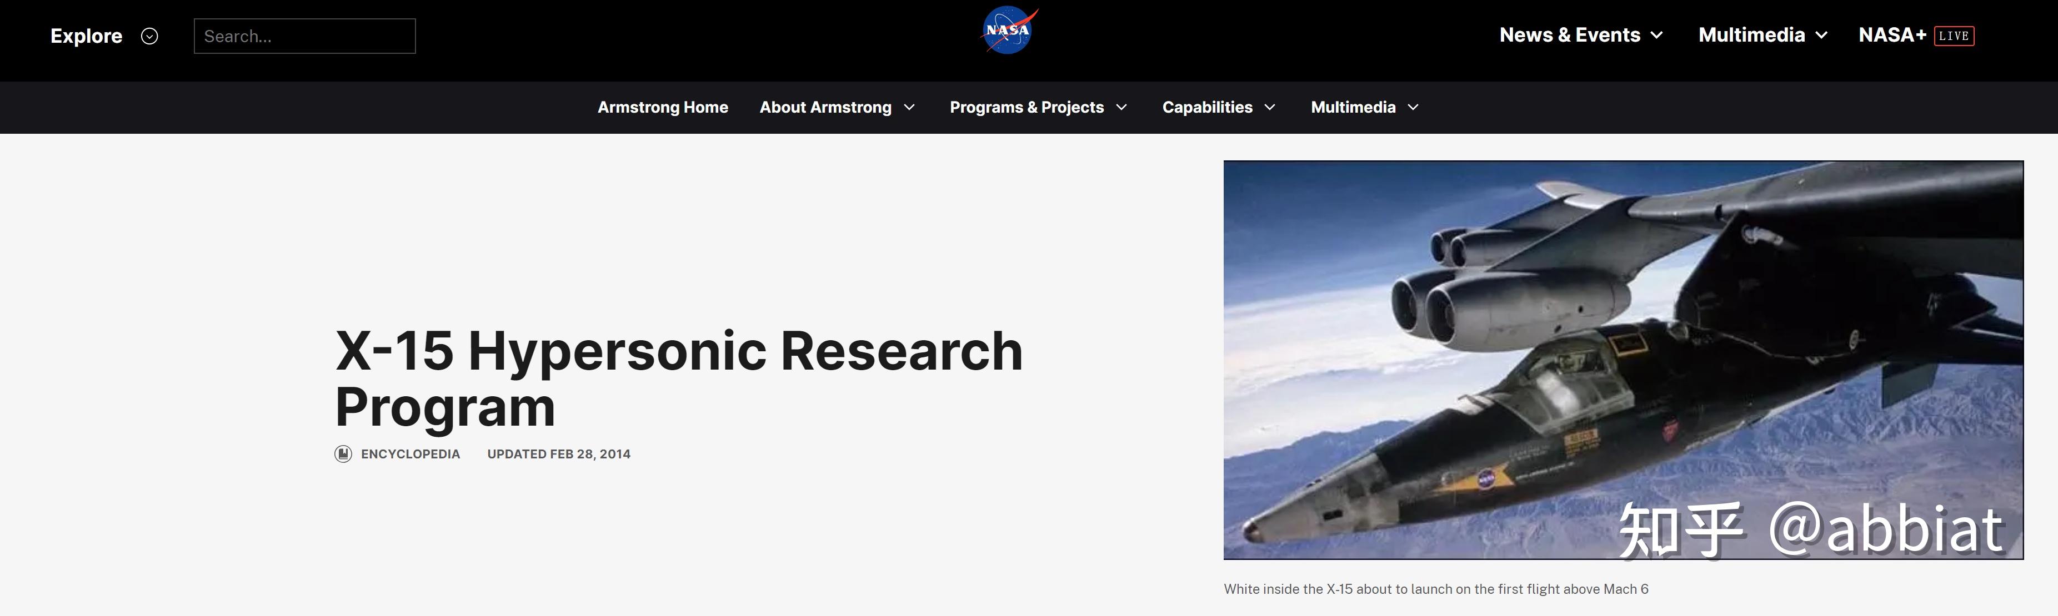Click the NASA+ link in header
The image size is (2058, 616).
point(1892,34)
